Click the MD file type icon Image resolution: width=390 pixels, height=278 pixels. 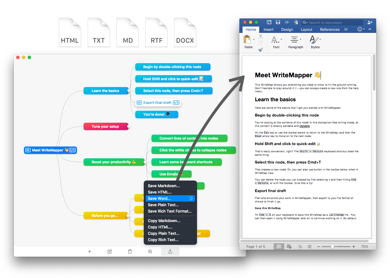coord(128,32)
